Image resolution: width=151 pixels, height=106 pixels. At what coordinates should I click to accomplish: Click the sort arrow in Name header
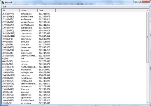pos(29,10)
